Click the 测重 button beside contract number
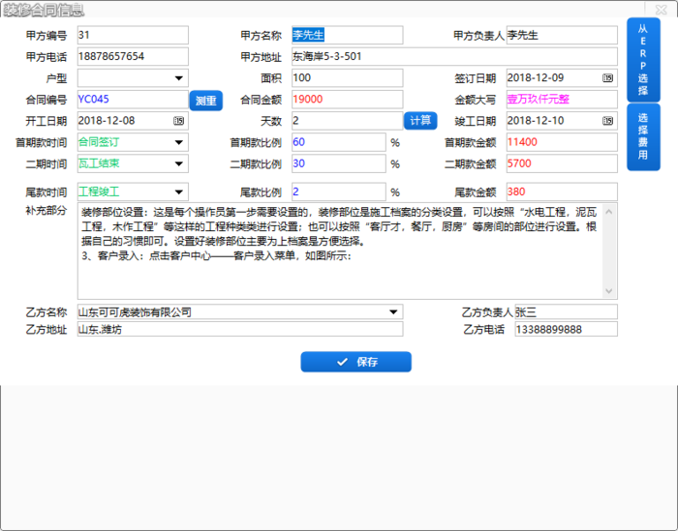The height and width of the screenshot is (531, 678). 205,101
